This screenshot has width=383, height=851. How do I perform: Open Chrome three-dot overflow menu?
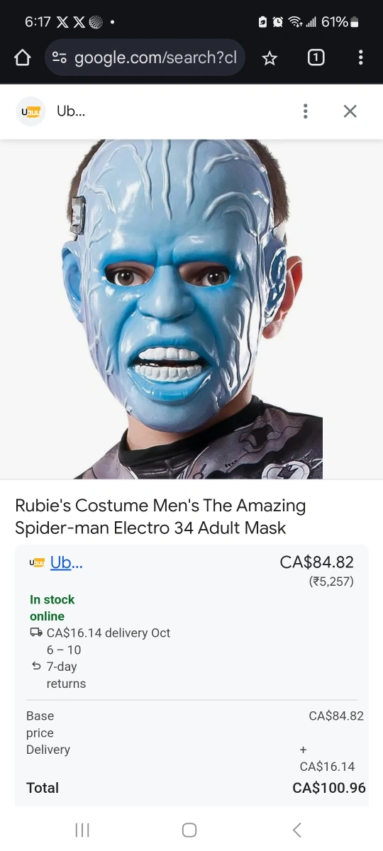(x=360, y=58)
